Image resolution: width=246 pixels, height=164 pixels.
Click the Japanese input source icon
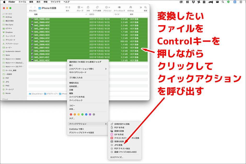point(235,2)
